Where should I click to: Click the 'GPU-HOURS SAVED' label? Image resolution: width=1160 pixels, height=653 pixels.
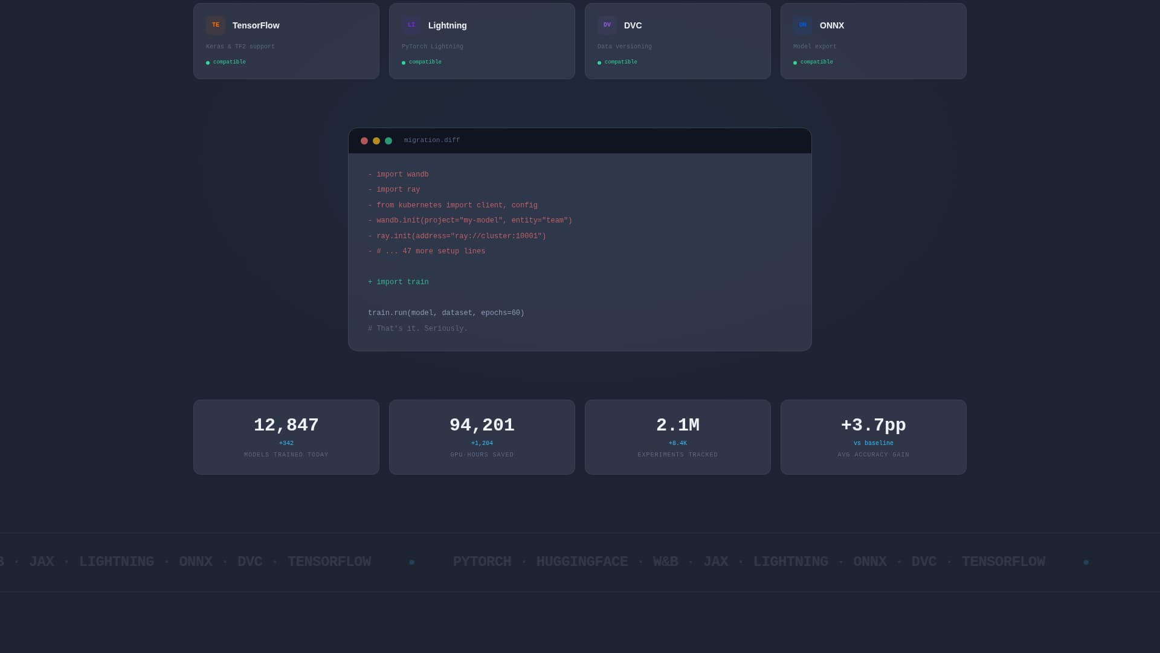tap(482, 455)
